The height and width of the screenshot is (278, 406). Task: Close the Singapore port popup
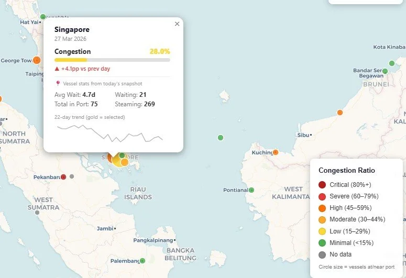point(177,24)
